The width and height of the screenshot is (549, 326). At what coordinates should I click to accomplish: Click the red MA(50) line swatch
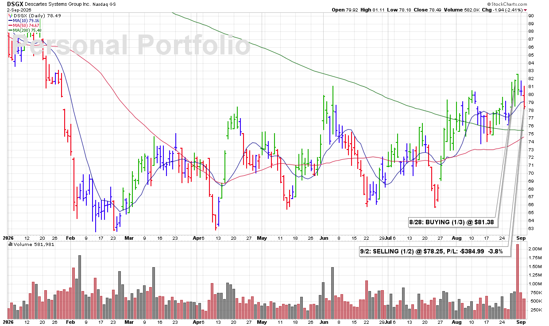(10, 25)
